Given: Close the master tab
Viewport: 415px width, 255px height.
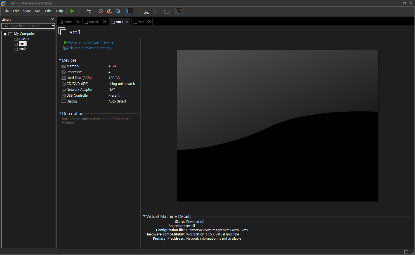Looking at the screenshot, I should [105, 22].
